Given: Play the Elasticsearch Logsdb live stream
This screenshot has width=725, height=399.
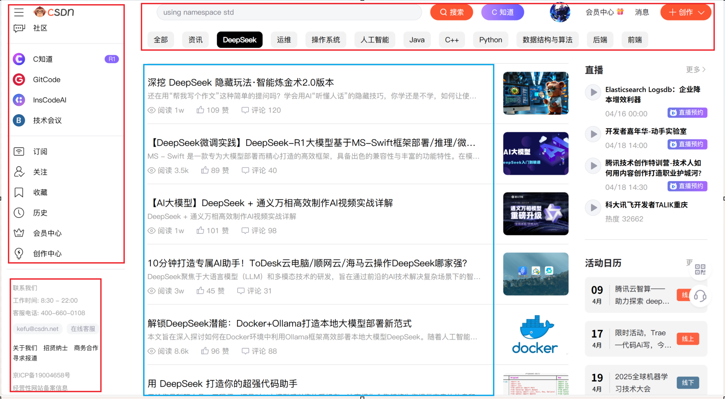Looking at the screenshot, I should tap(593, 92).
